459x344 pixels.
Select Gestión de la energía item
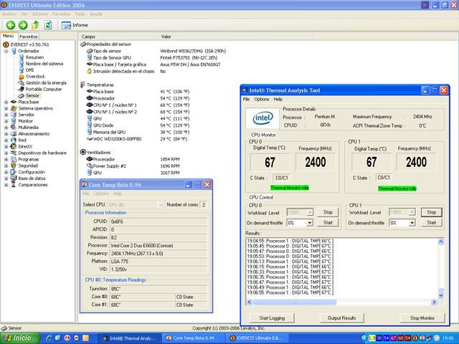(46, 83)
